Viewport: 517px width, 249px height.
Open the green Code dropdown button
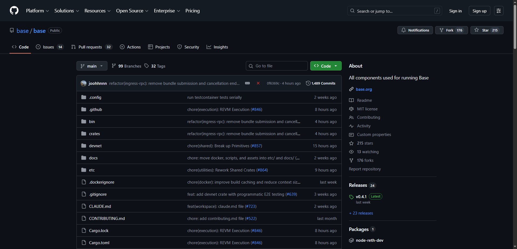pyautogui.click(x=326, y=66)
